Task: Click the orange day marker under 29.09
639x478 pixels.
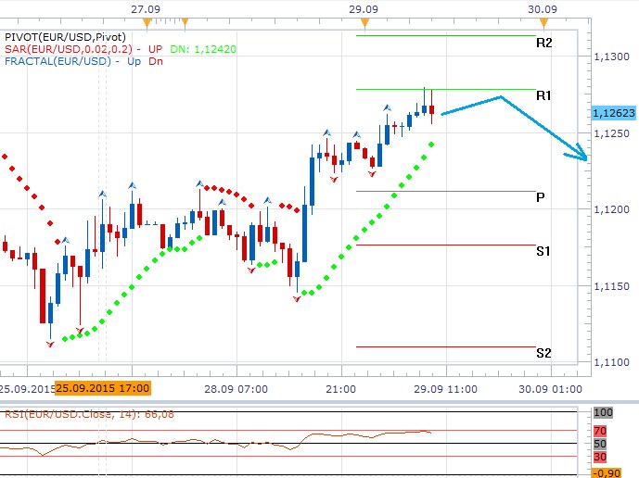Action: (x=364, y=20)
